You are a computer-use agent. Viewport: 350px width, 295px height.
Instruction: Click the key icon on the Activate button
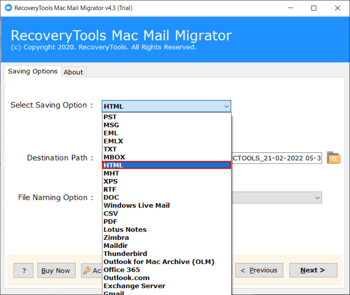[87, 270]
